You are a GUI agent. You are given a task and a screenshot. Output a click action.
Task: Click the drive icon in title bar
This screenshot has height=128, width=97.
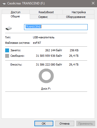pos(4,4)
